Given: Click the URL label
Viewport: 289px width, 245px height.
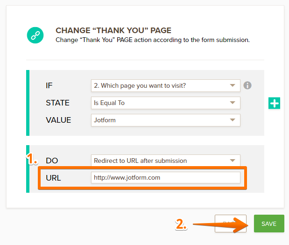Looking at the screenshot, I should pos(53,178).
